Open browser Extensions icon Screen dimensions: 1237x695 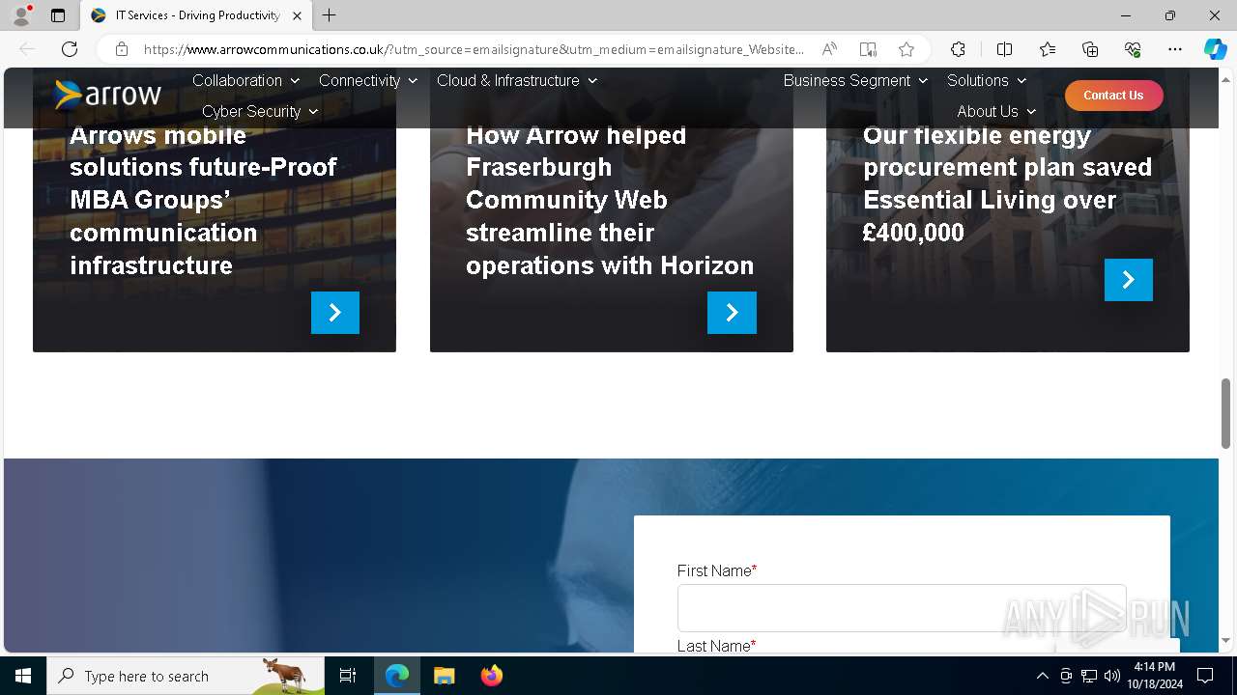pos(958,49)
